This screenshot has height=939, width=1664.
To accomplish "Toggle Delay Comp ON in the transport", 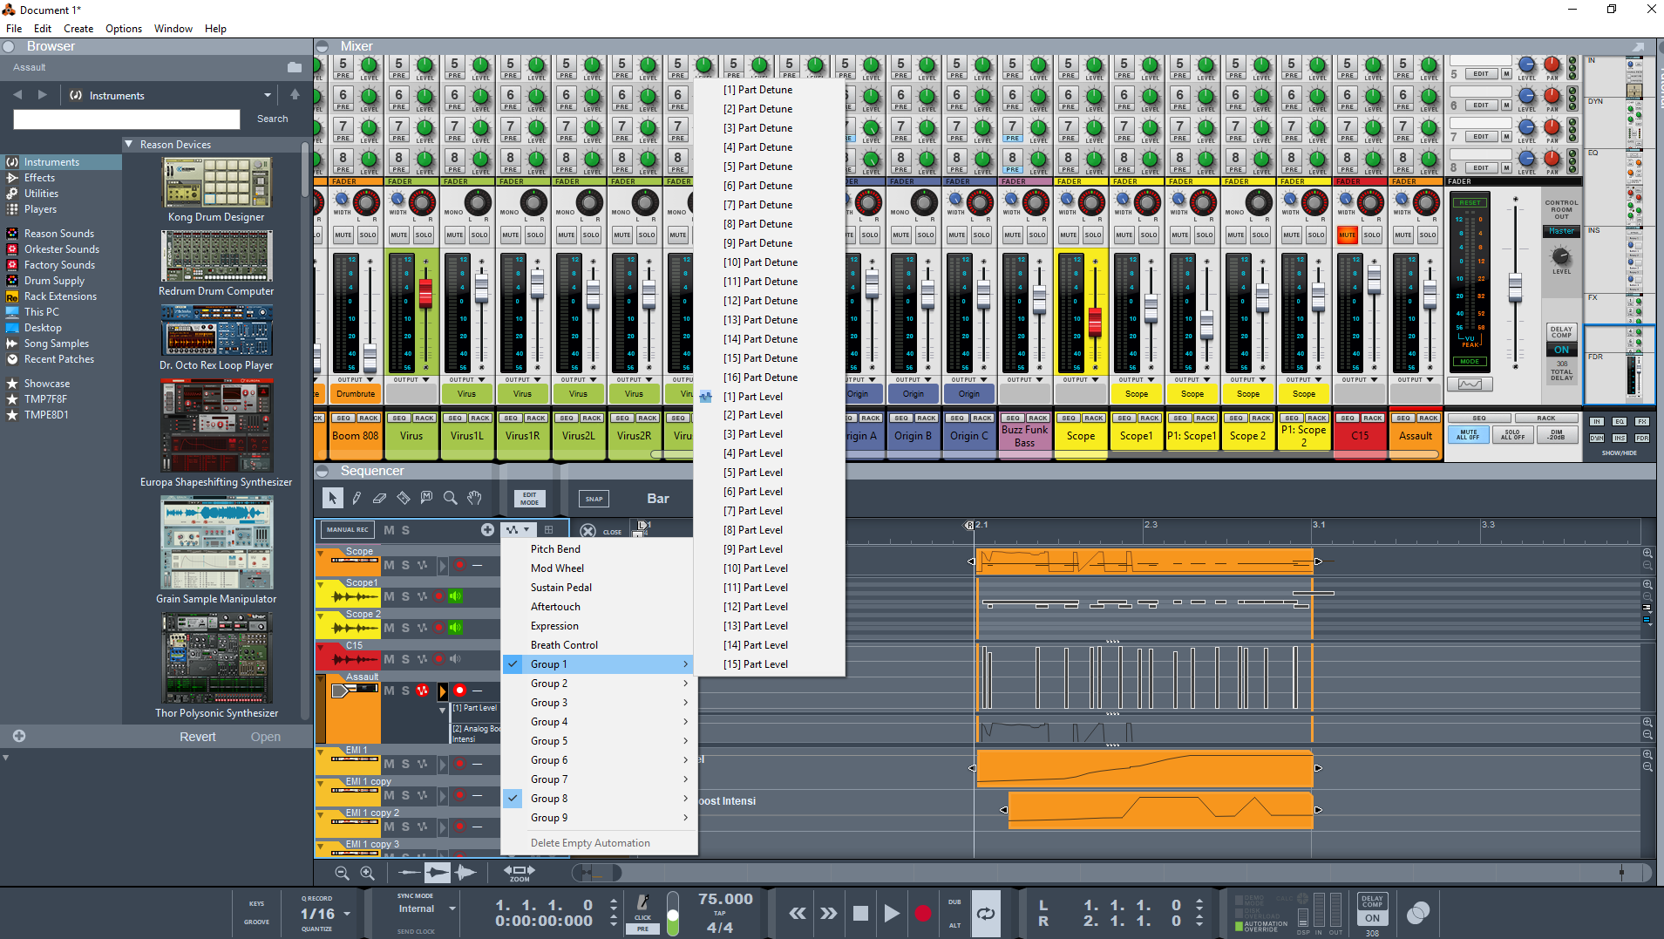I will [x=1372, y=917].
